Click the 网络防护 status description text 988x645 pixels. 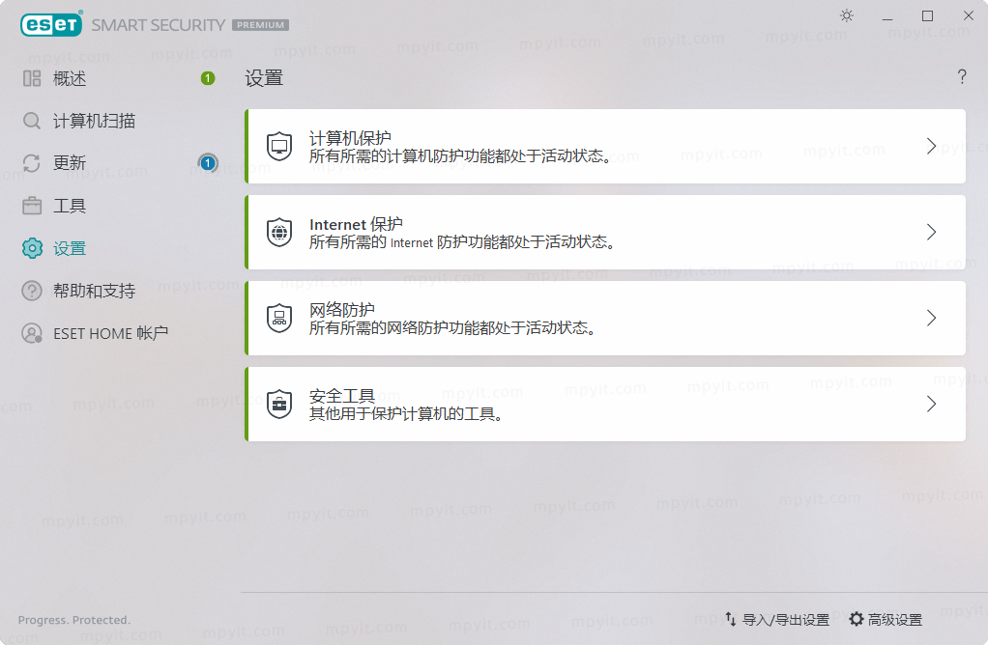(x=453, y=328)
